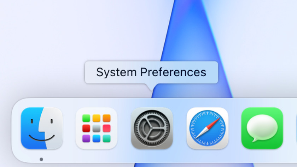The width and height of the screenshot is (297, 167).
Task: Click the white speech bubble in Messages
Action: [262, 127]
